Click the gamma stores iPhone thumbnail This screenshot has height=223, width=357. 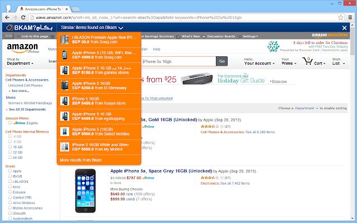click(65, 70)
